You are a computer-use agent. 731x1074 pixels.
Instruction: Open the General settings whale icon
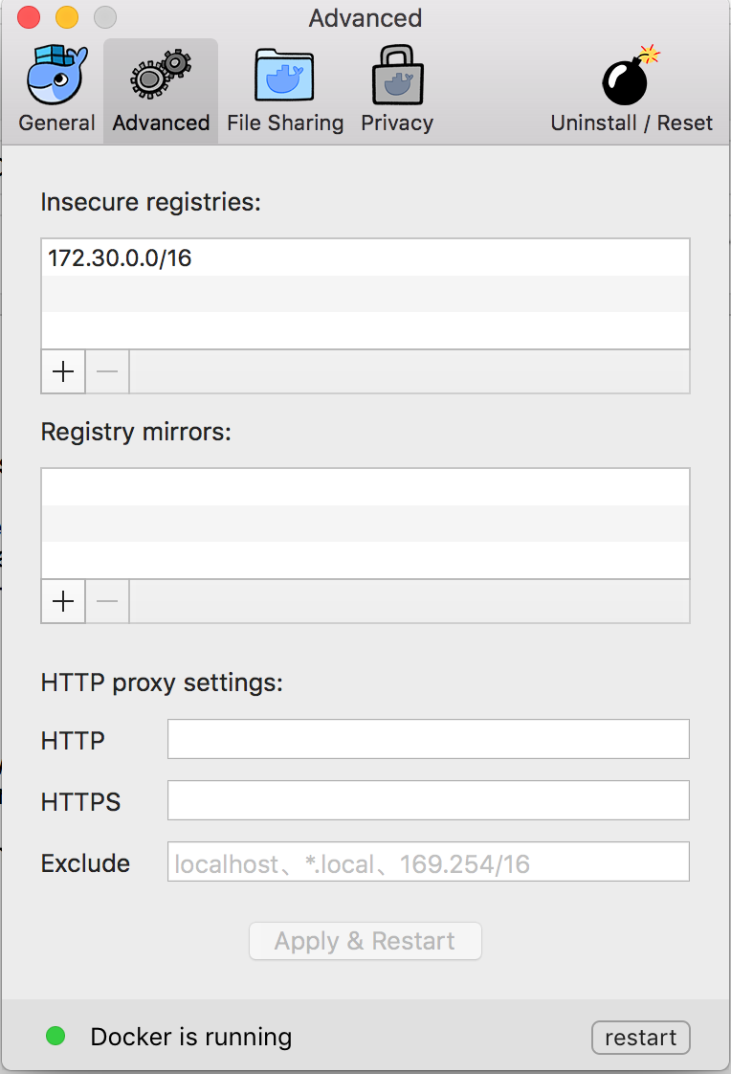(55, 75)
